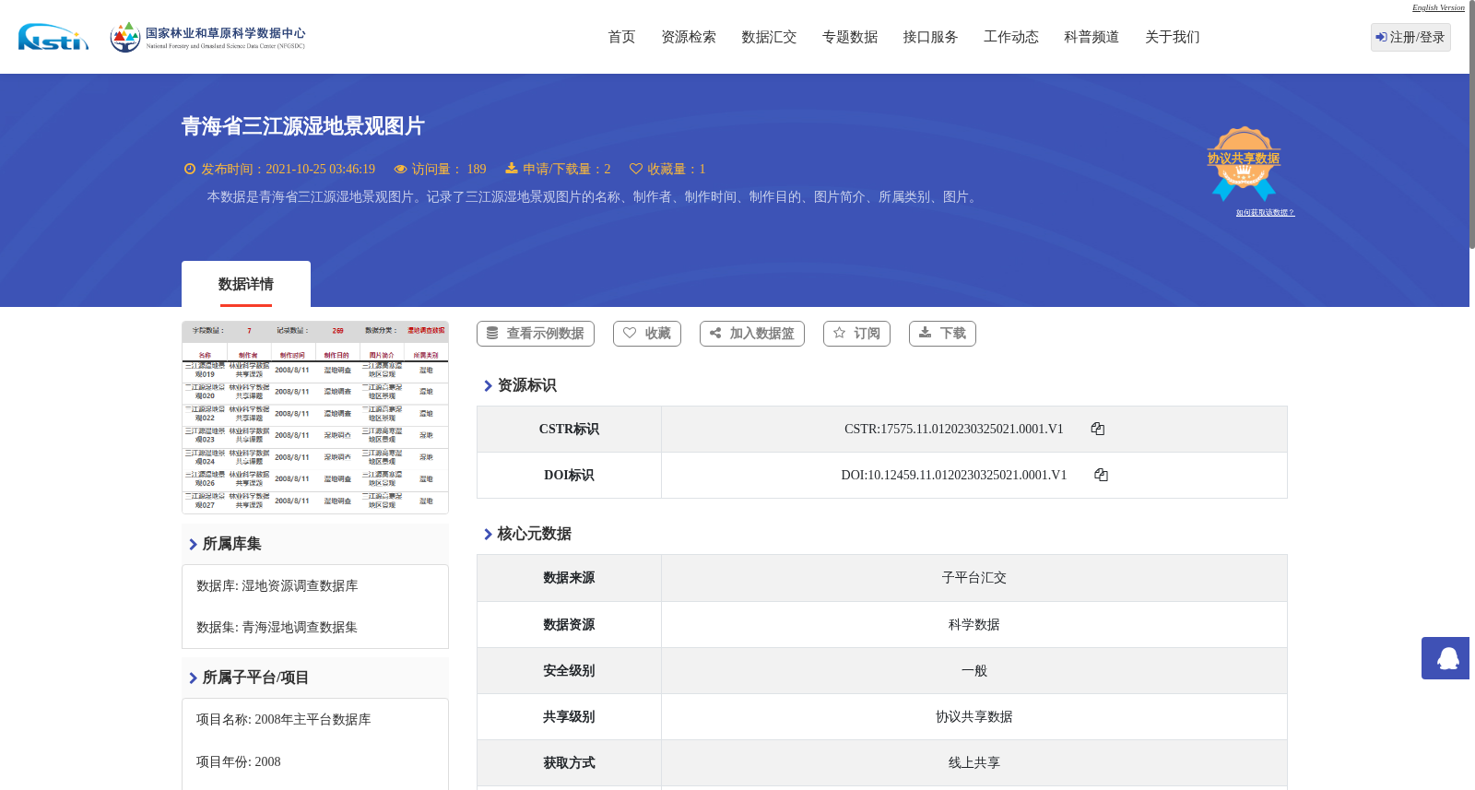Click the eye icon beside 访问量

tap(400, 170)
